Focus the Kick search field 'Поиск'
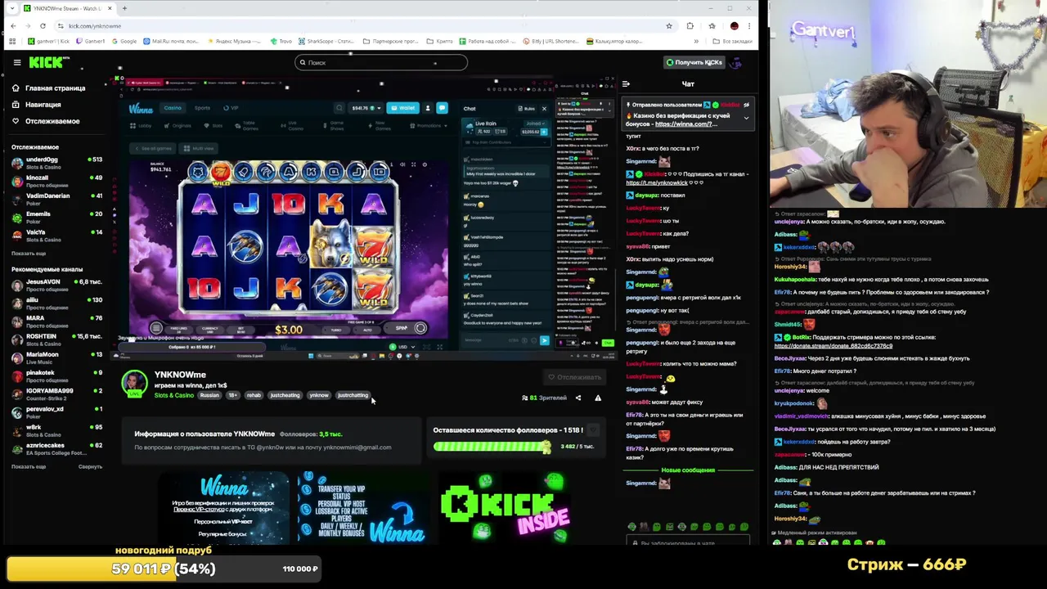This screenshot has width=1047, height=589. pos(380,62)
